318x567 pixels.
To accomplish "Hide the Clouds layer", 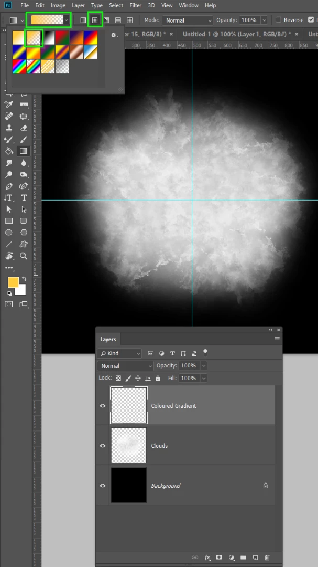I will coord(103,446).
